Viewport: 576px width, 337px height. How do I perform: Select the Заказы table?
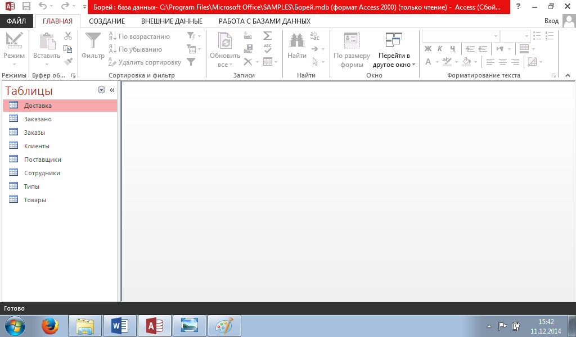pos(60,133)
